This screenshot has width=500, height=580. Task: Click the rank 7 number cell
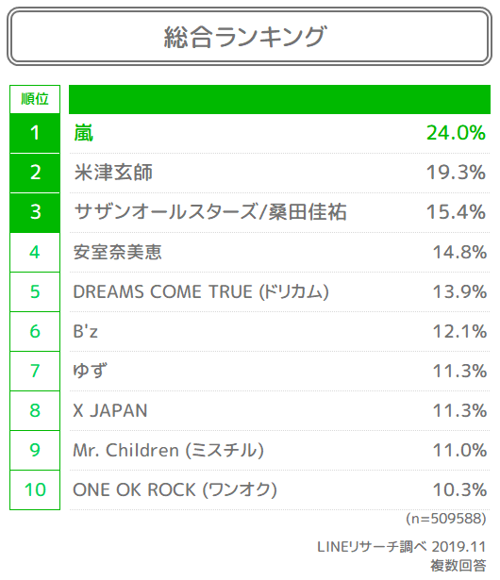[35, 371]
